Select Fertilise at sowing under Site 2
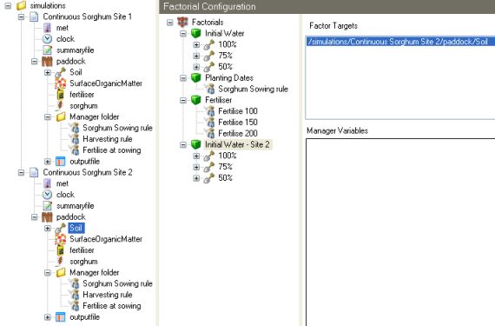The height and width of the screenshot is (326, 495). click(x=112, y=306)
